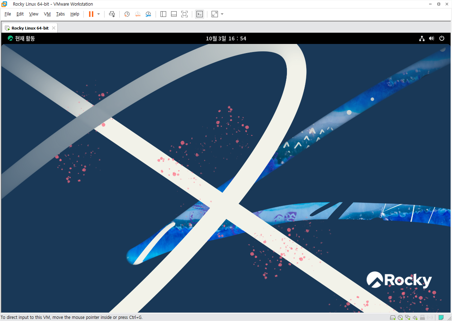Open the calendar from the clock 10월 3일 16:54

(226, 38)
